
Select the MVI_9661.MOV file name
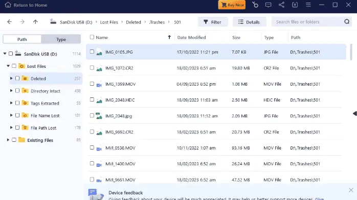pyautogui.click(x=120, y=180)
